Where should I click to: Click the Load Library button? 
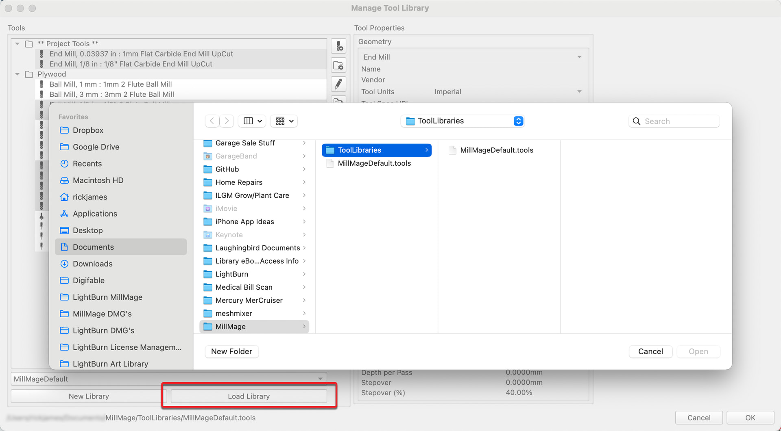coord(249,396)
